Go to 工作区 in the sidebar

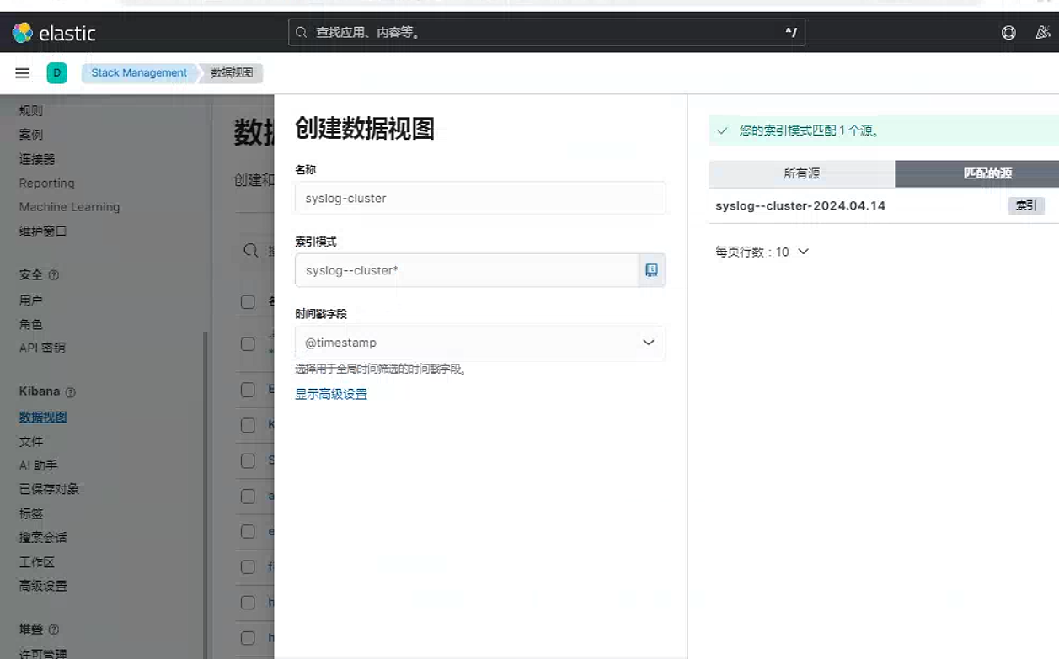[x=37, y=562]
